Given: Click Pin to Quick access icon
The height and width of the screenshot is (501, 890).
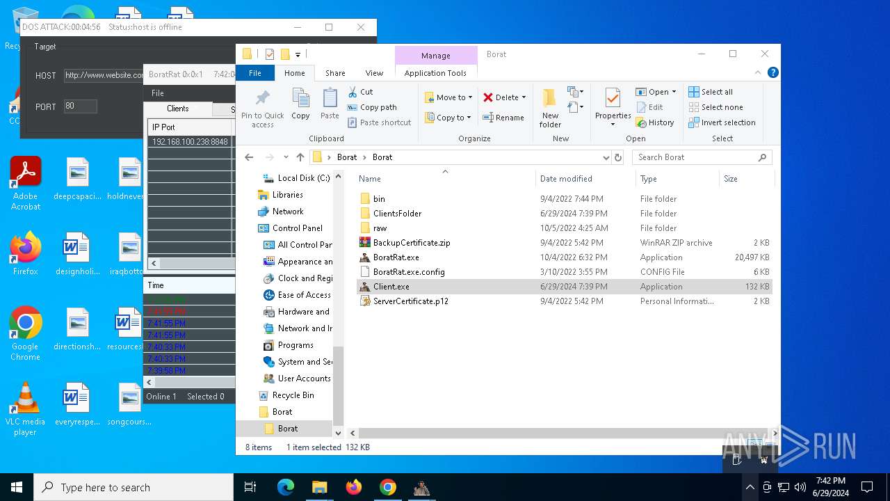Looking at the screenshot, I should (x=263, y=109).
